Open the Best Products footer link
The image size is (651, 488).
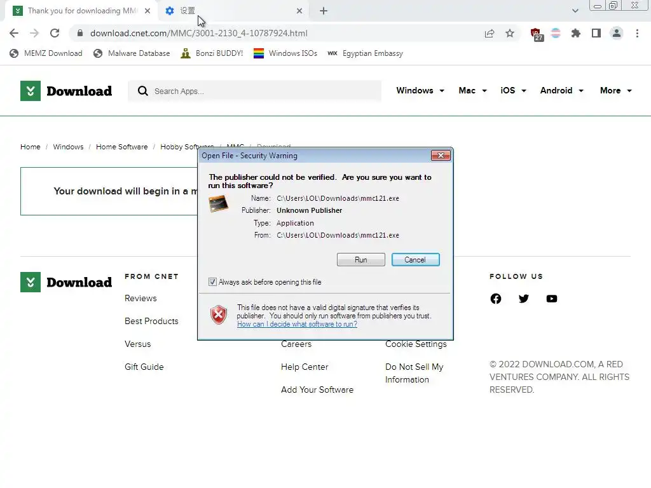pos(151,321)
